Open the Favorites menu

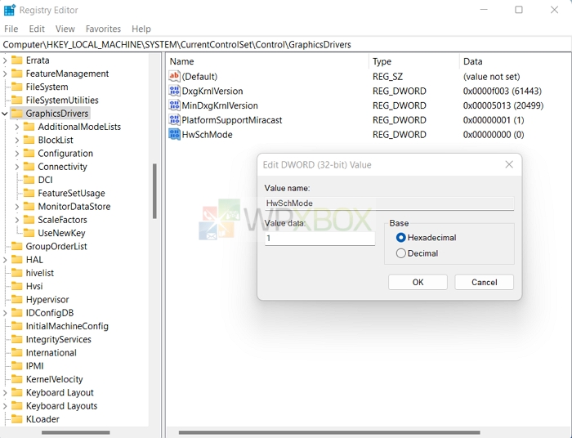103,29
